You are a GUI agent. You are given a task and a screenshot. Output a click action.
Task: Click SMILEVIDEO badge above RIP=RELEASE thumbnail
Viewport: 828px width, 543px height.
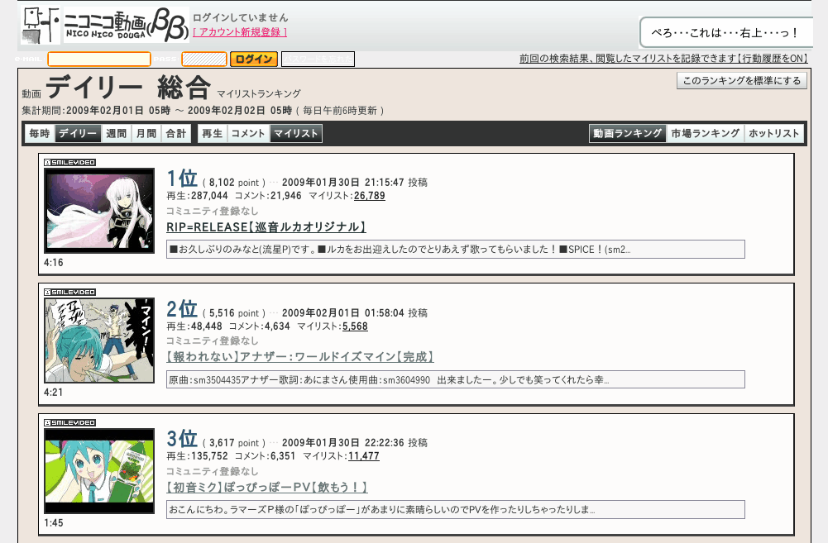(x=69, y=162)
